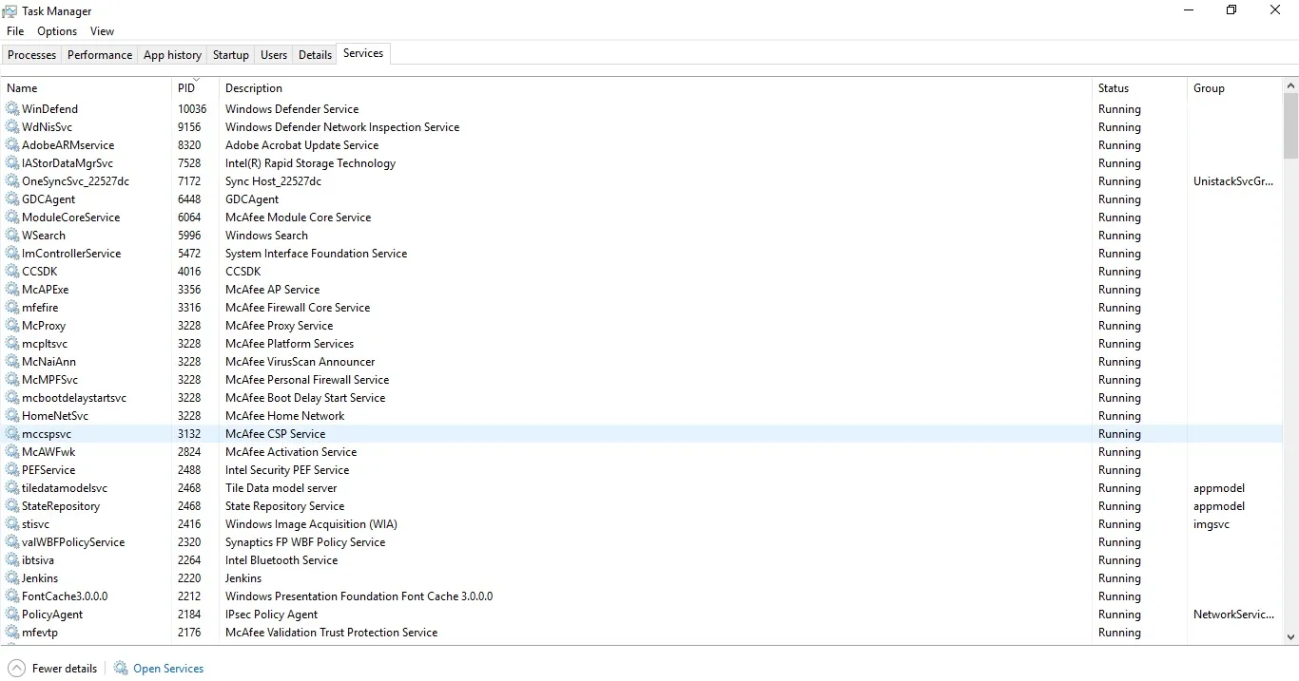The image size is (1299, 681).
Task: Click the gear icon beside AdobeARMservice
Action: click(x=12, y=144)
